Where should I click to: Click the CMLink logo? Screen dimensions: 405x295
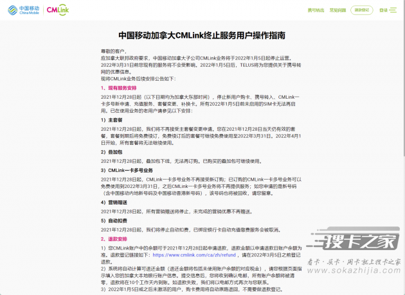pos(58,10)
